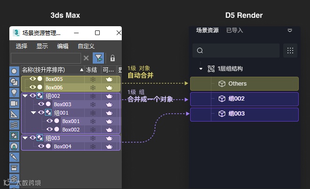The image size is (310, 189).
Task: Collapse the 组001 tree node
Action: click(x=33, y=113)
